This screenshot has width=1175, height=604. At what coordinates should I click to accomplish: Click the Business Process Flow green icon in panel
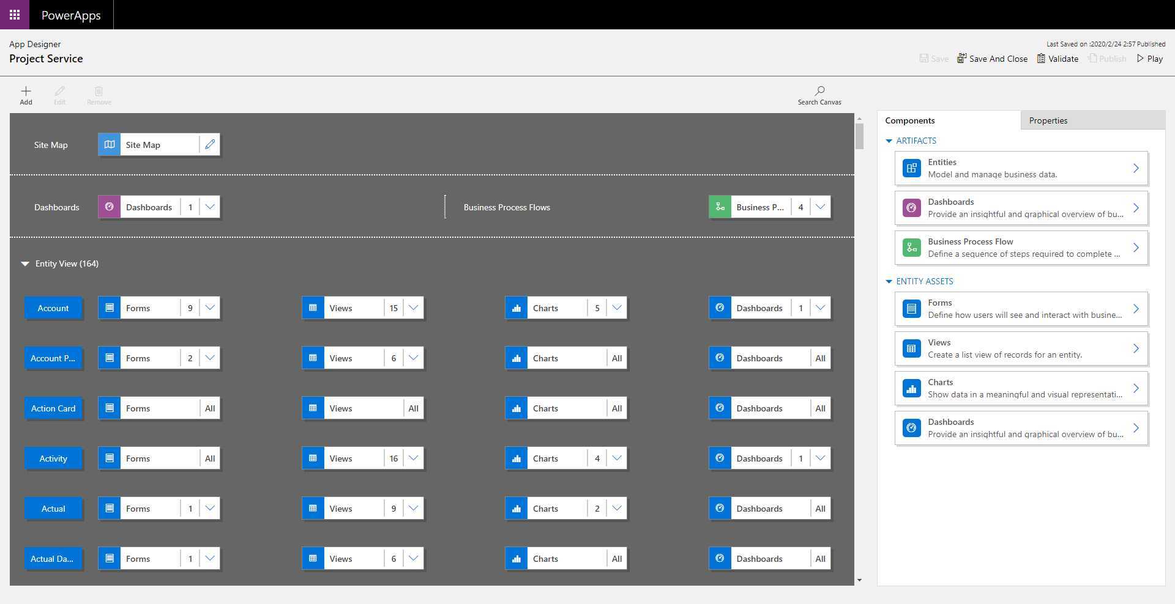point(912,248)
